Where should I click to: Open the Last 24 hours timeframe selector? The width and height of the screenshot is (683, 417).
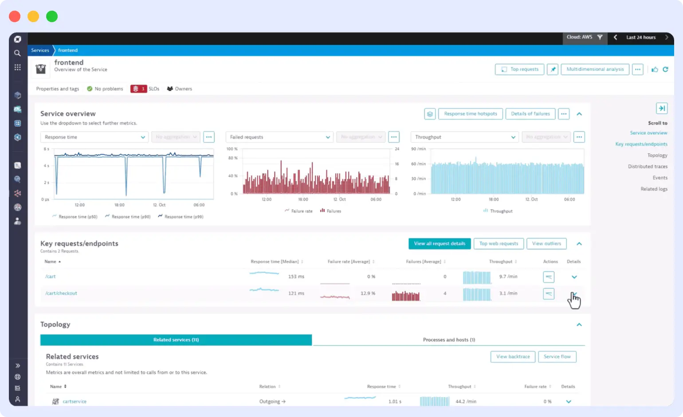coord(641,37)
